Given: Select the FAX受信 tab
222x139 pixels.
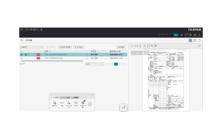Looking at the screenshot, I should click(x=54, y=97).
